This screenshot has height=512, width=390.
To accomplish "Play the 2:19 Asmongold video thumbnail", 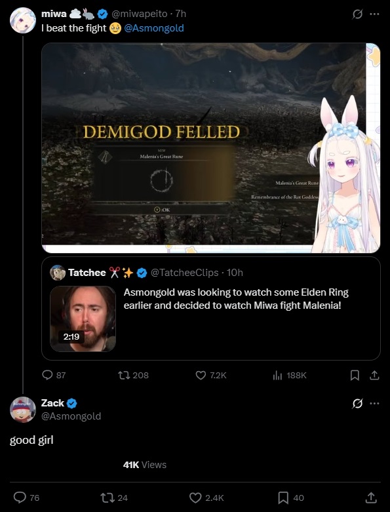I will pyautogui.click(x=83, y=319).
